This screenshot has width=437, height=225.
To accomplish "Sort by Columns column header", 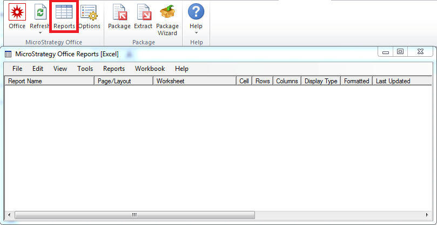I will click(287, 81).
